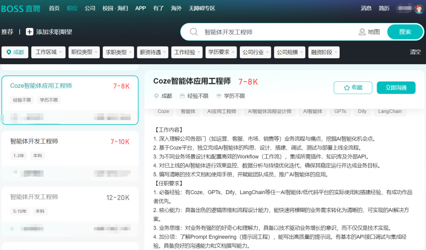Select the 推荐 tab

pyautogui.click(x=7, y=32)
